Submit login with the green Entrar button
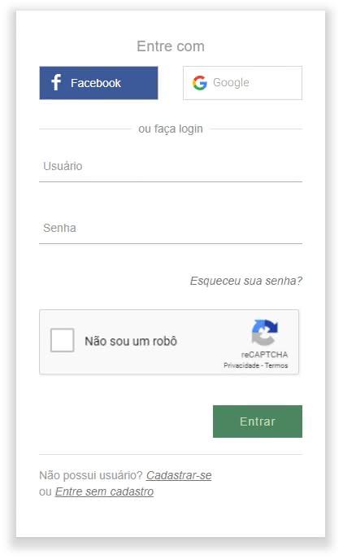The image size is (343, 559). click(258, 421)
